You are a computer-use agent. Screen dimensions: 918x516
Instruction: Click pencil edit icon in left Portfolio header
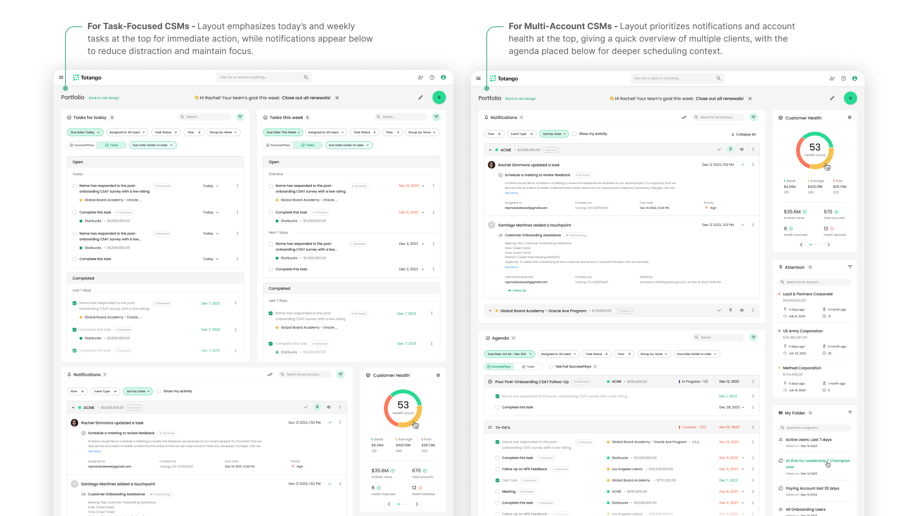click(421, 97)
